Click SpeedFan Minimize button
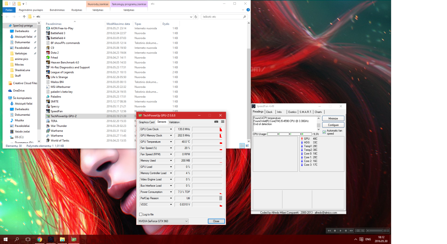Image resolution: width=447 pixels, height=244 pixels. (x=333, y=119)
